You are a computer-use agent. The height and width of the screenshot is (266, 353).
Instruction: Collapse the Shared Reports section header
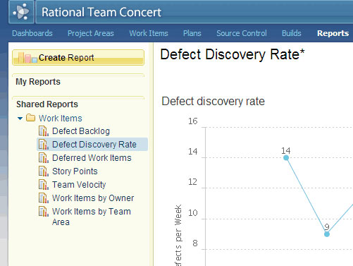[47, 104]
